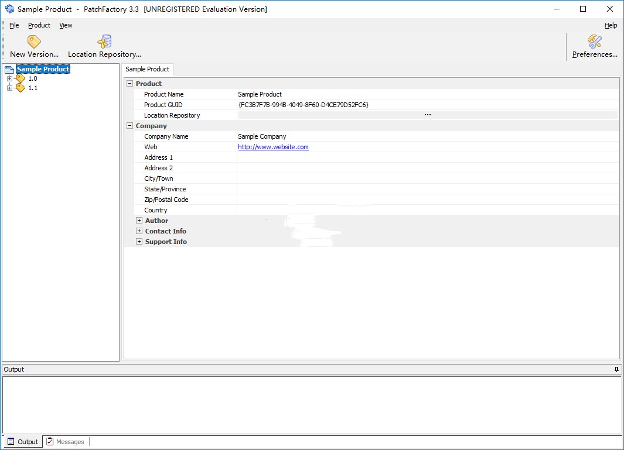Viewport: 624px width, 450px height.
Task: Collapse the Company property group
Action: pos(129,126)
